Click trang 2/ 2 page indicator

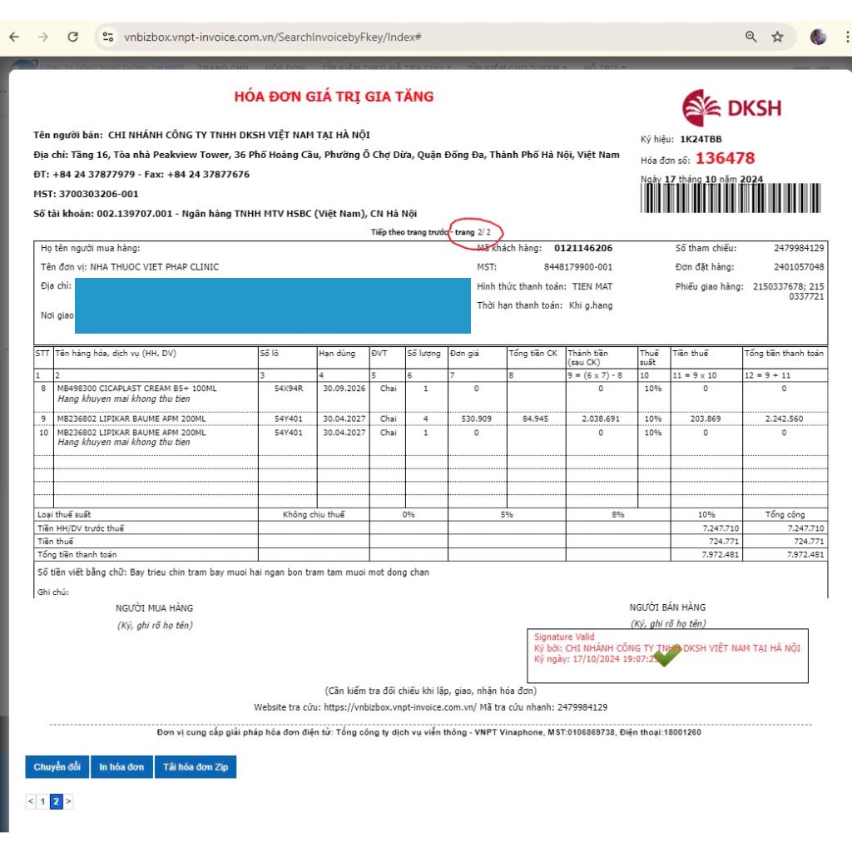[473, 232]
